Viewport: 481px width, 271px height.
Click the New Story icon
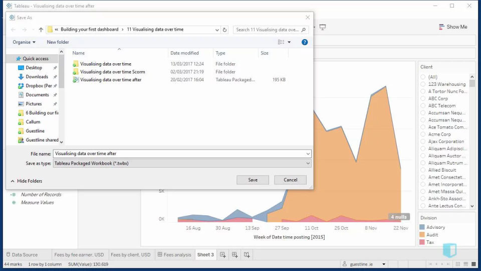[x=247, y=255]
